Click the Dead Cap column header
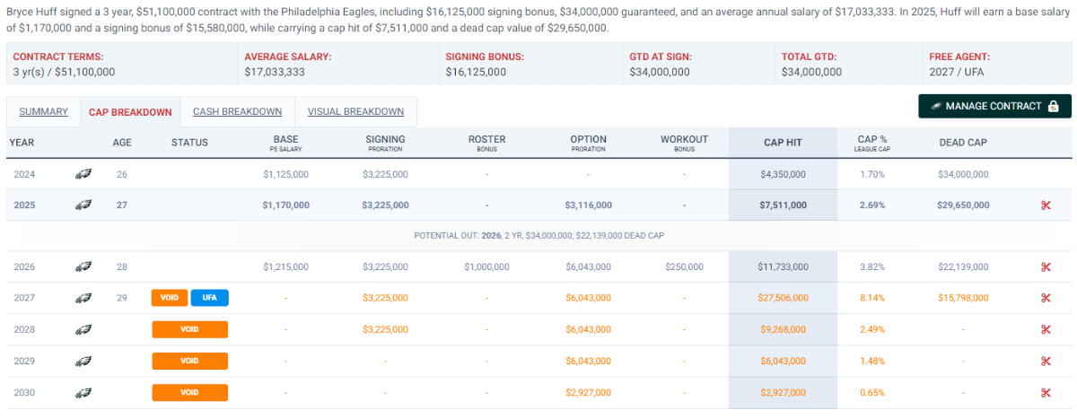The image size is (1077, 419). pyautogui.click(x=963, y=143)
